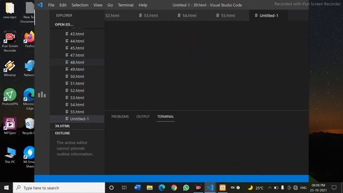The image size is (343, 193).
Task: Open 51.html in the open editors list
Action: click(x=77, y=84)
